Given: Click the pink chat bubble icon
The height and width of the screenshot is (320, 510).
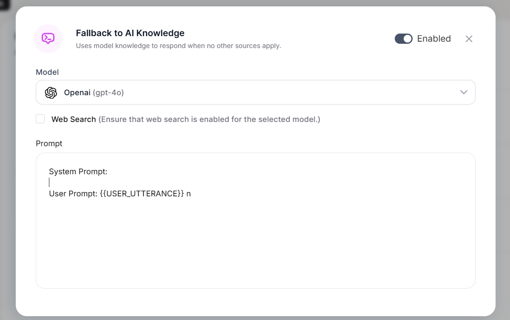Looking at the screenshot, I should tap(48, 39).
